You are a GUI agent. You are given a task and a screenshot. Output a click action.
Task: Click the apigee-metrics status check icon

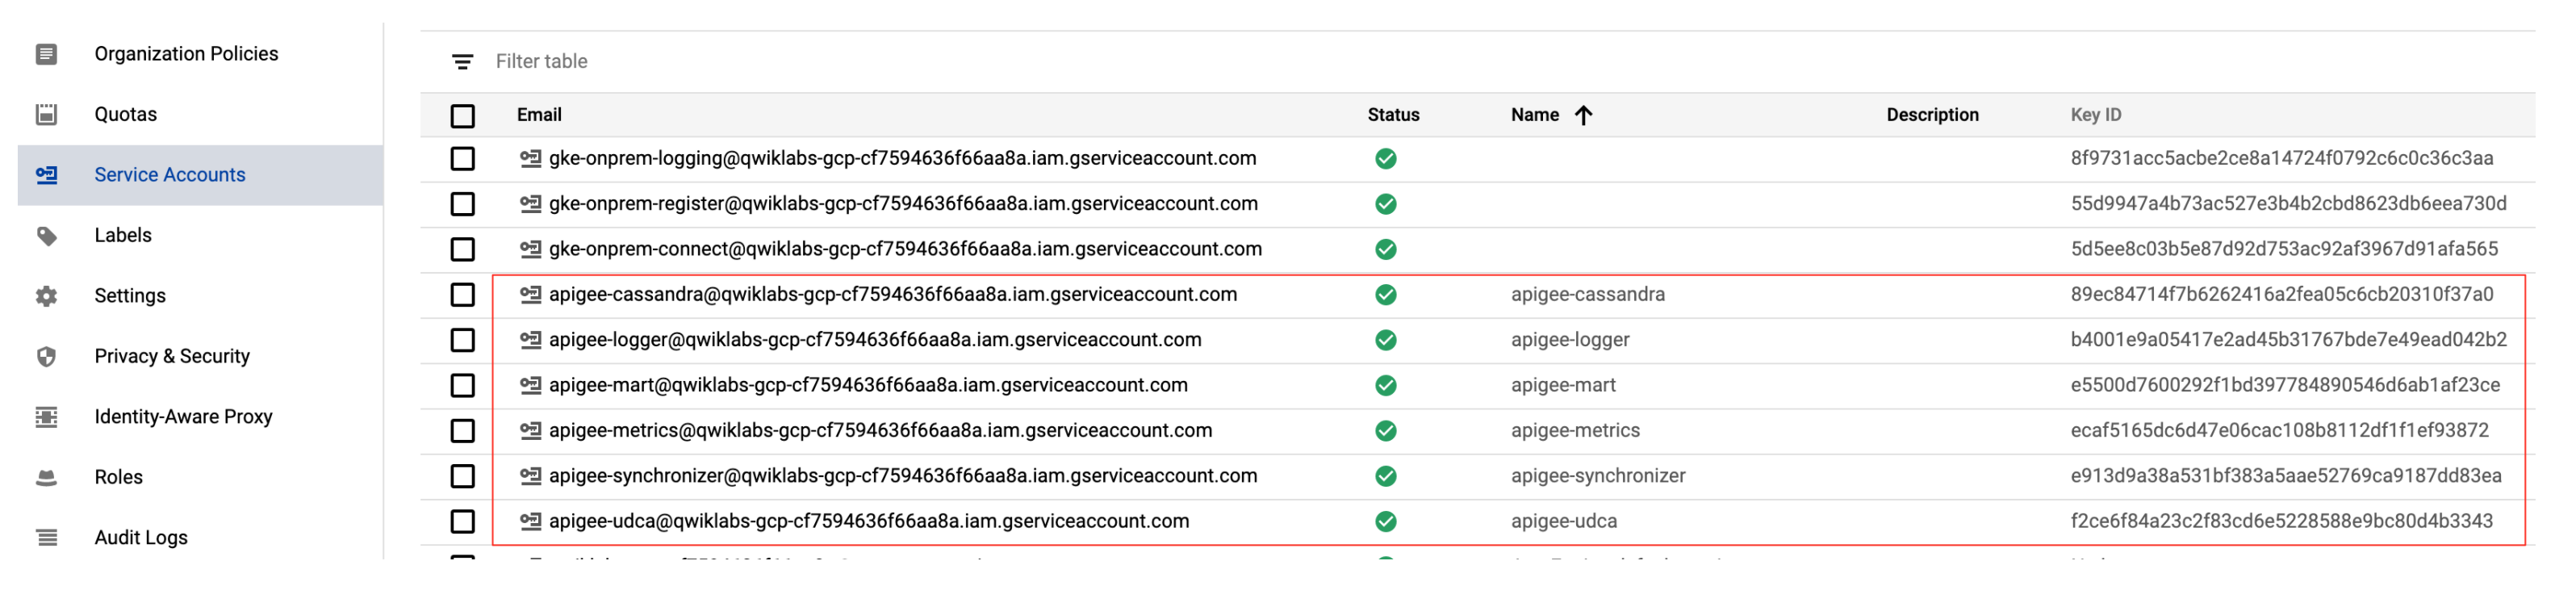coord(1385,431)
